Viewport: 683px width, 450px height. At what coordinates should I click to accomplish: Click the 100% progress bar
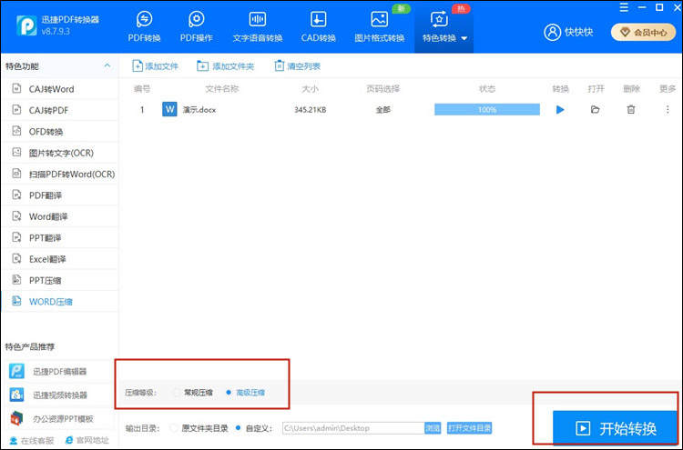487,110
